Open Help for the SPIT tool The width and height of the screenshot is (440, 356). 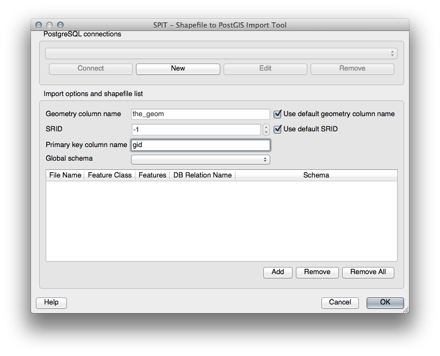pos(51,302)
